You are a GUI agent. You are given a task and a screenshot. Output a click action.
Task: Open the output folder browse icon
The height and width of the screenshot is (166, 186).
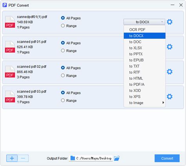(x=117, y=158)
